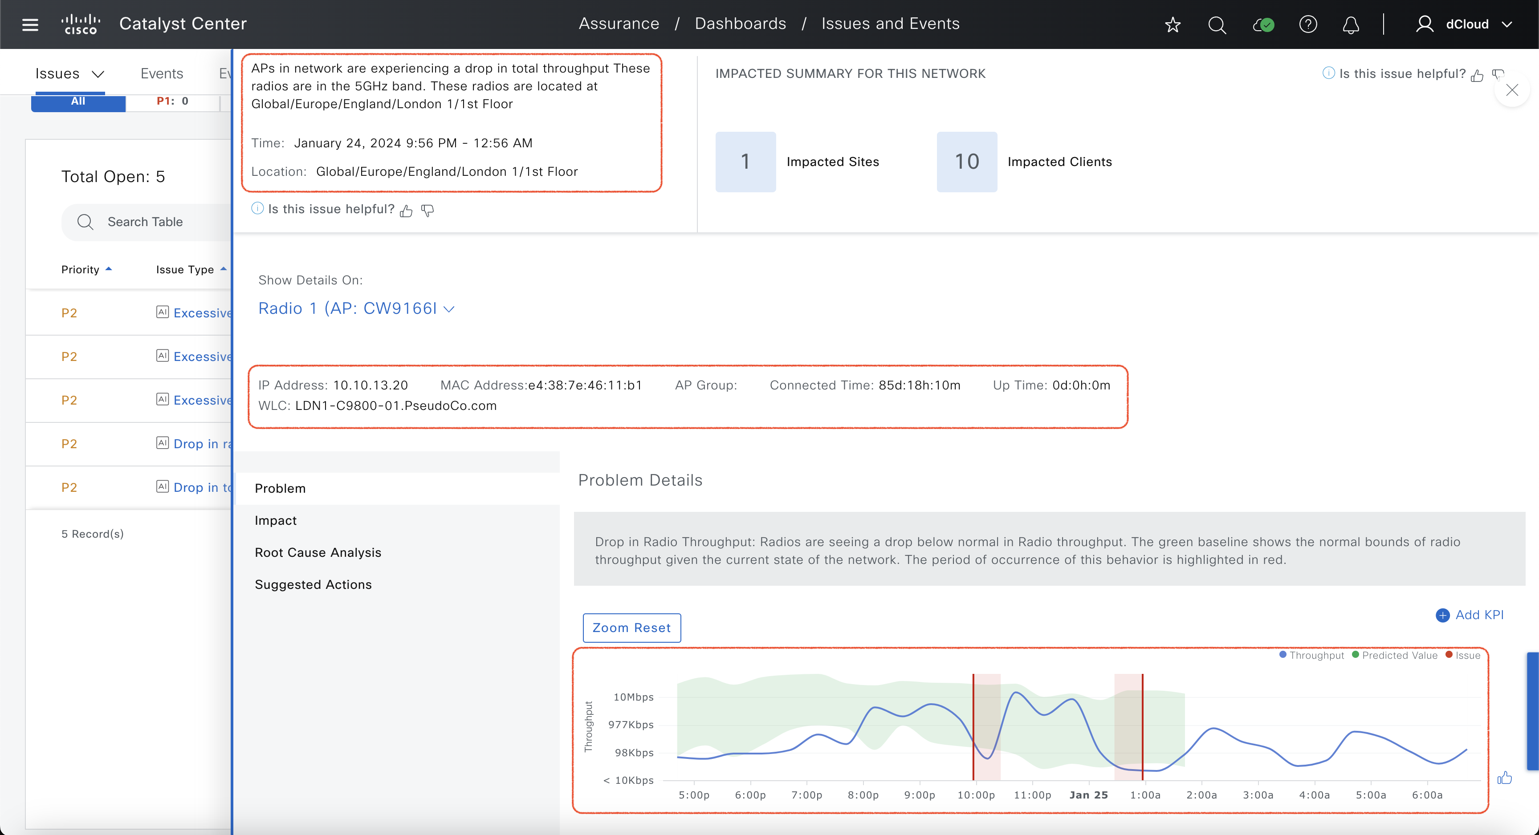Sort table by Priority column
The image size is (1539, 835).
pyautogui.click(x=87, y=269)
